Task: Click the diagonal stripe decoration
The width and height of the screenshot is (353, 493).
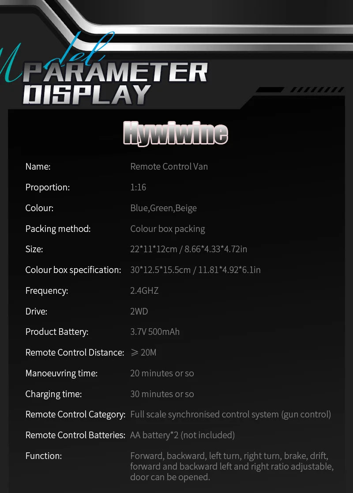Action: click(317, 90)
